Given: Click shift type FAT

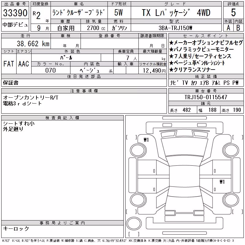Looking at the screenshot, I should click(9, 64).
